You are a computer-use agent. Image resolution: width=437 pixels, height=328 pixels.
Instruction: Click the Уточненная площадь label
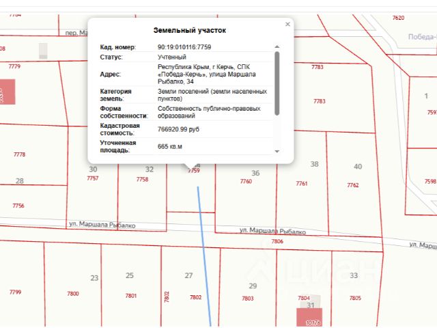[118, 146]
